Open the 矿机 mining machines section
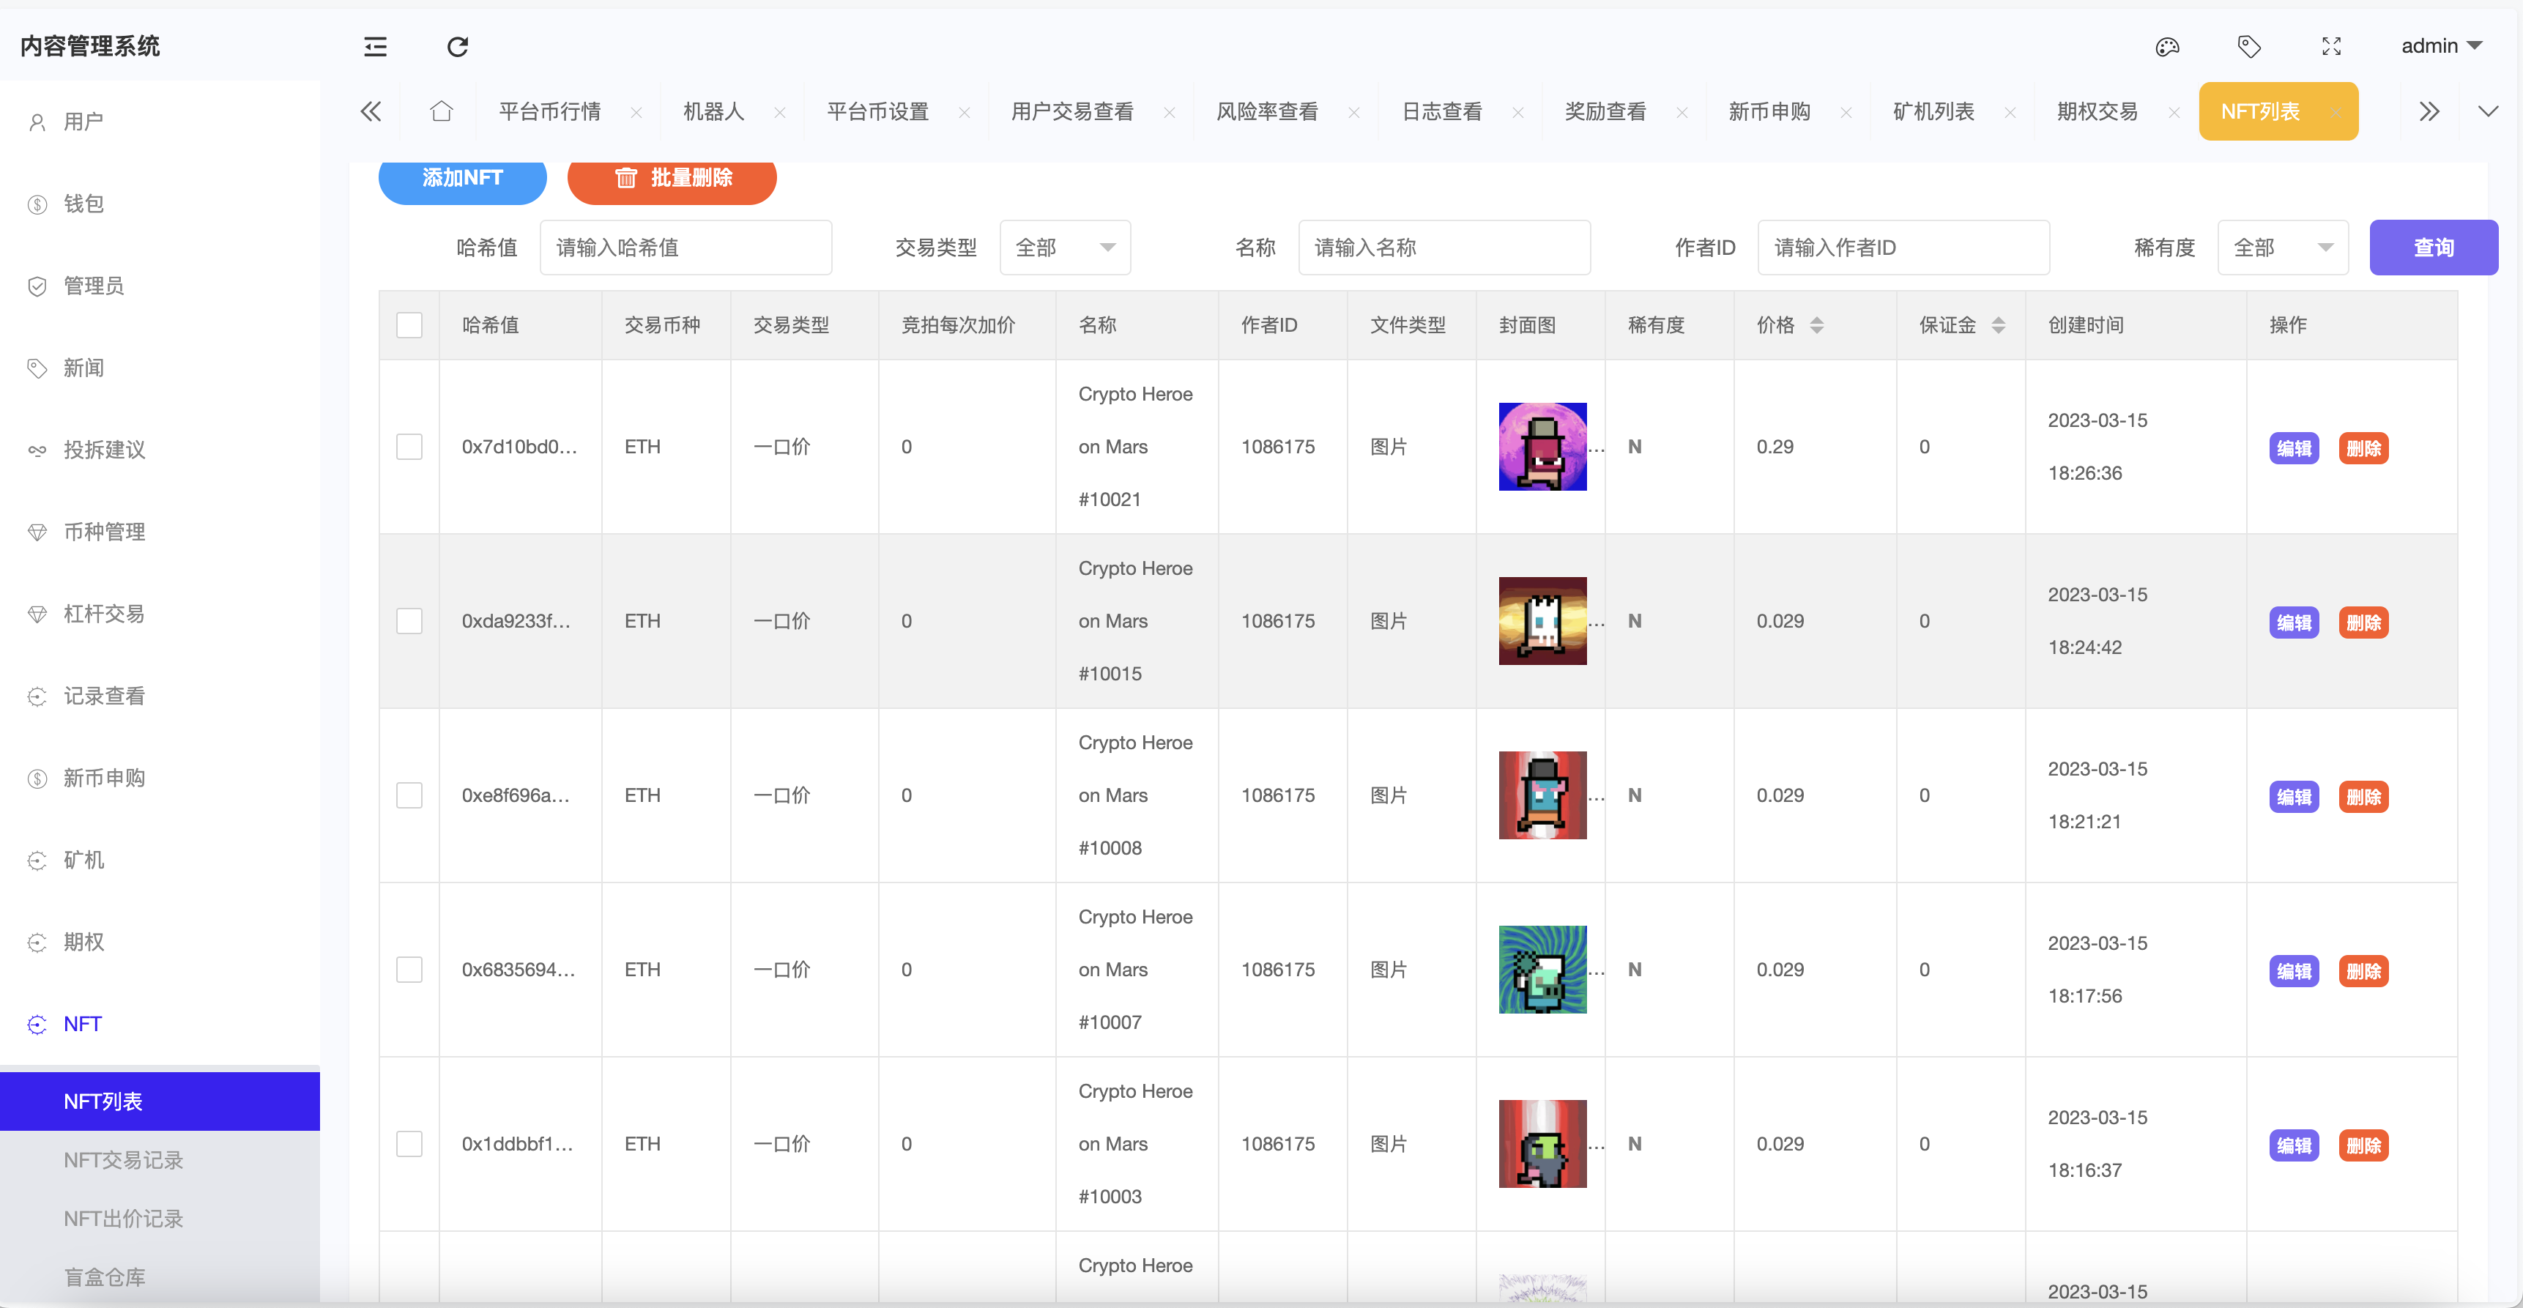 [83, 861]
